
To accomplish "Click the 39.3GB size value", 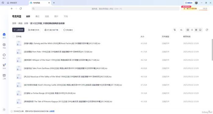I will [x=144, y=93].
